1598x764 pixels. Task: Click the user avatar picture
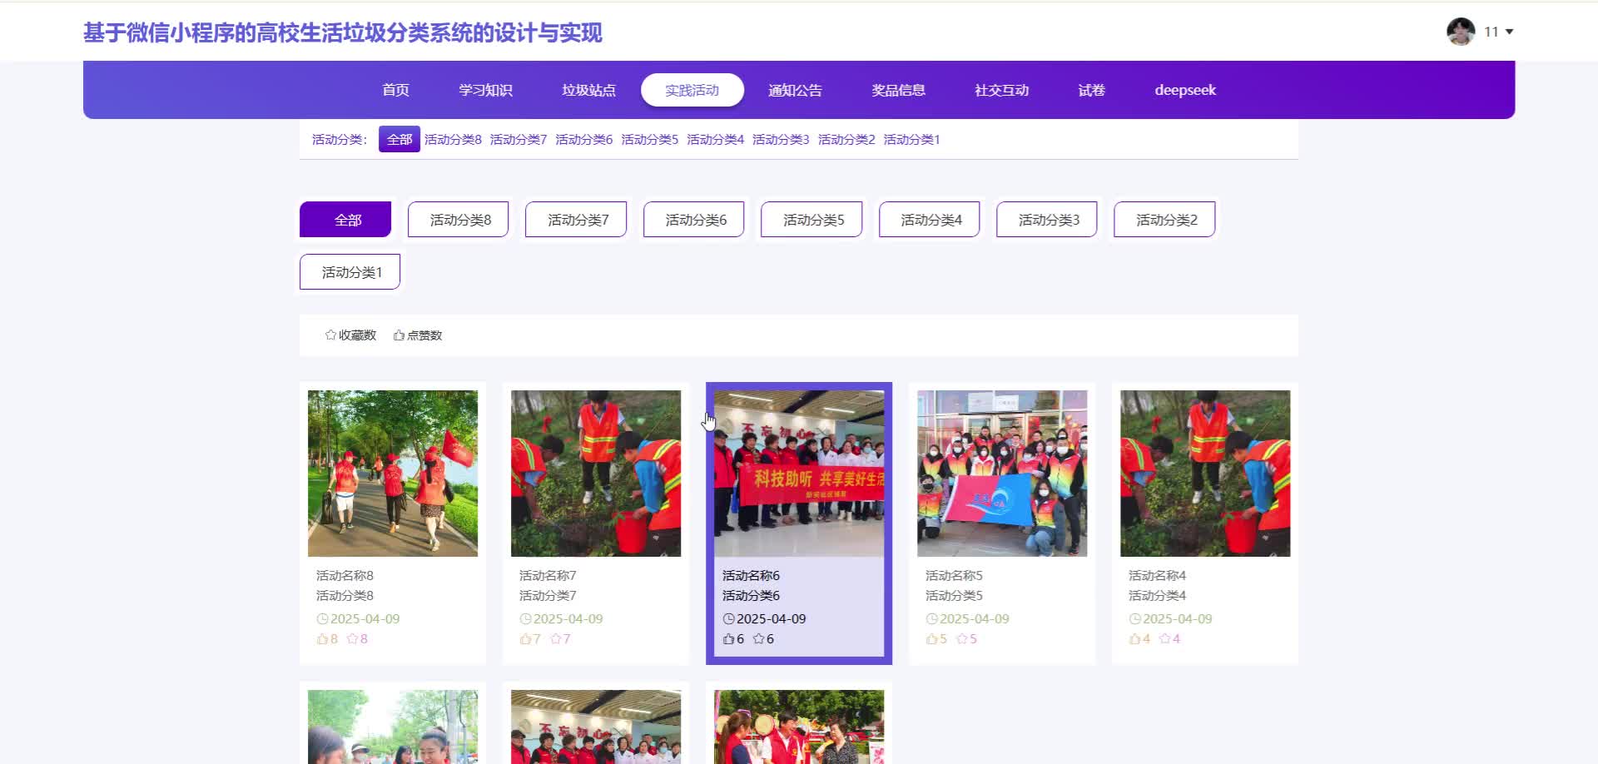pyautogui.click(x=1461, y=32)
